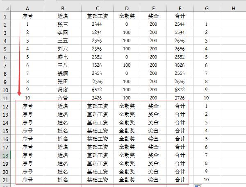Screen dimensions: 246x187
Task: Click the column G cell in row 11 showing 10
Action: [x=207, y=98]
